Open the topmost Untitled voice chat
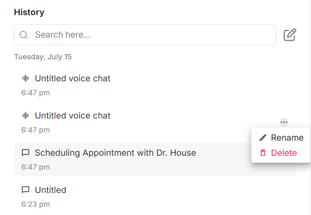 pyautogui.click(x=73, y=78)
